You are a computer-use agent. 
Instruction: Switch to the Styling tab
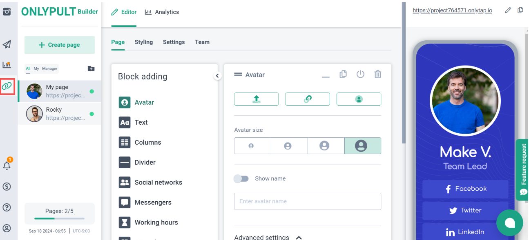144,42
